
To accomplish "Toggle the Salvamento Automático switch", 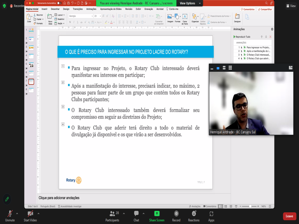I will [59, 3].
